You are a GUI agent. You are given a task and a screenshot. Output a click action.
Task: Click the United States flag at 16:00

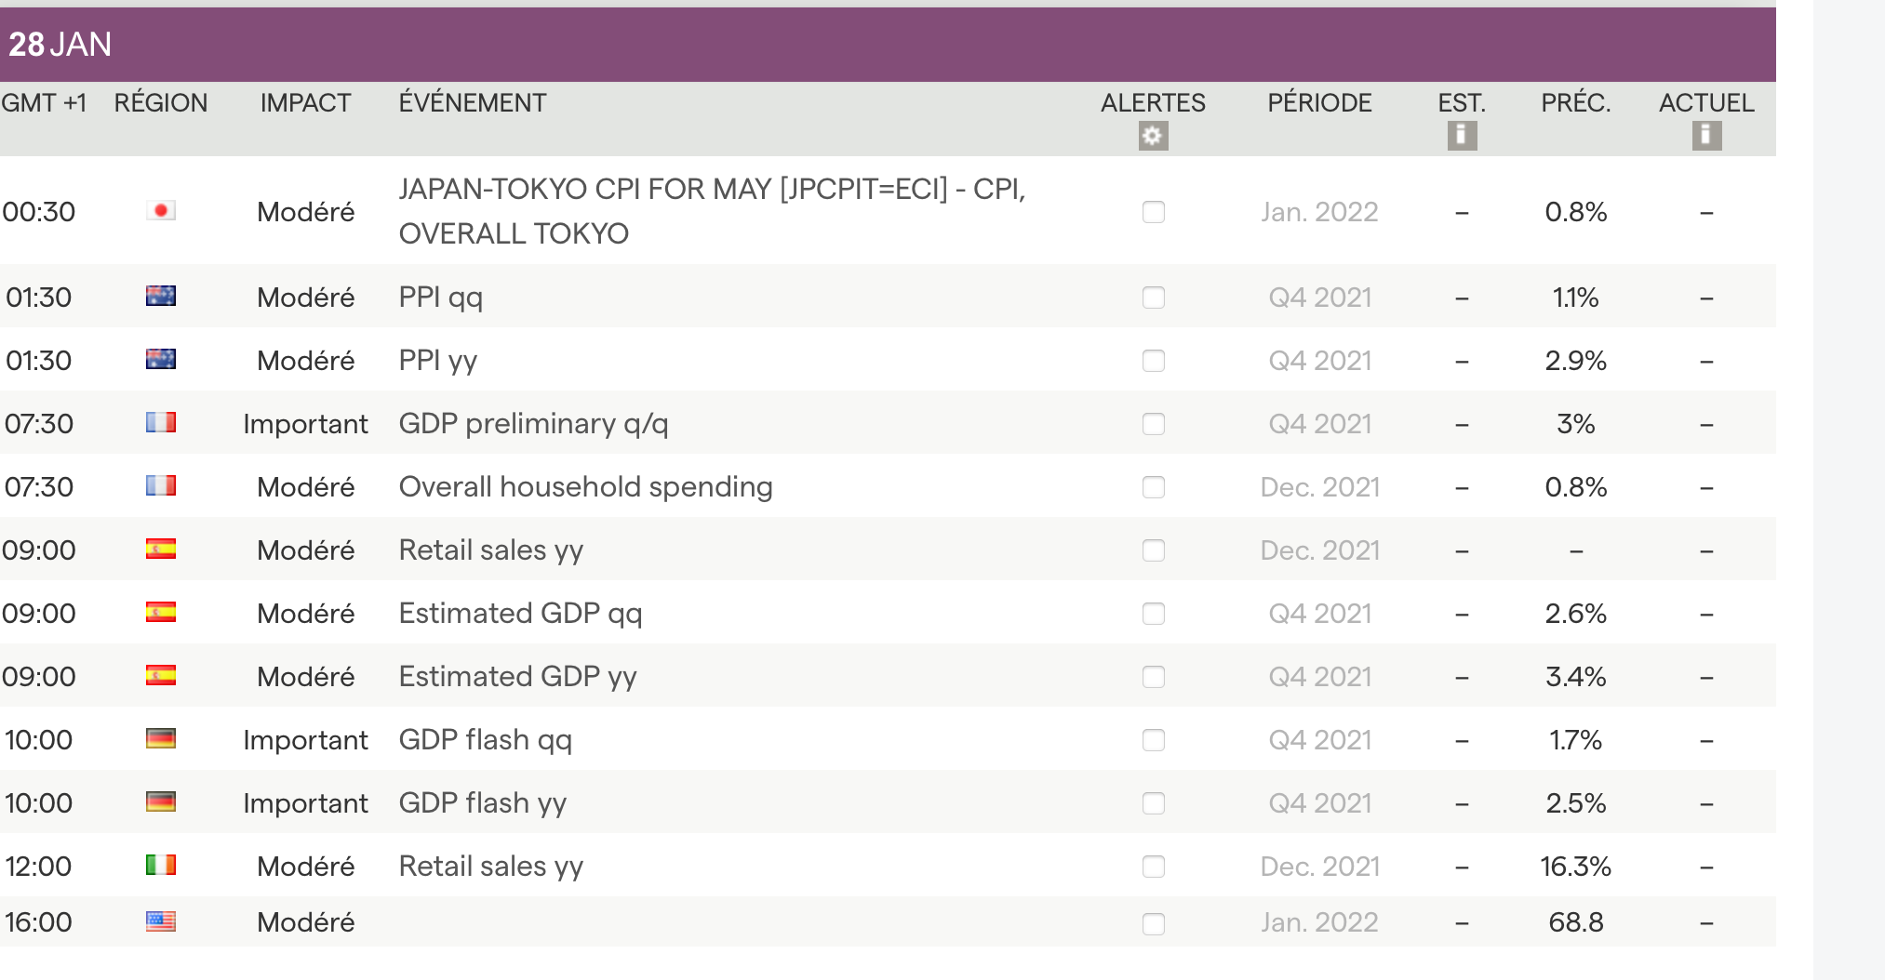click(161, 921)
